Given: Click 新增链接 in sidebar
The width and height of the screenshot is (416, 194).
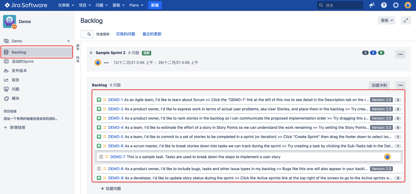Looking at the screenshot, I should coord(18,127).
